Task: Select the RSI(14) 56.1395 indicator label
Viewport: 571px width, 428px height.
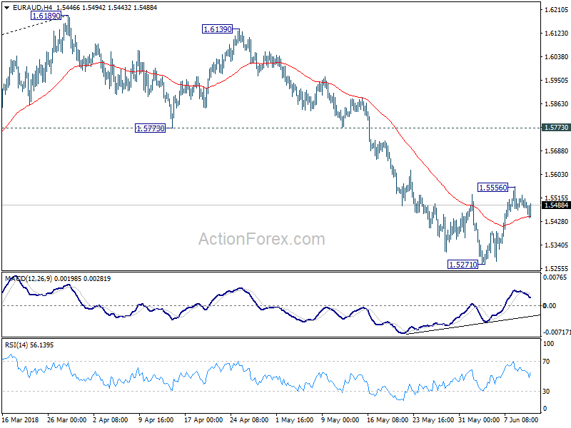Action: [29, 345]
